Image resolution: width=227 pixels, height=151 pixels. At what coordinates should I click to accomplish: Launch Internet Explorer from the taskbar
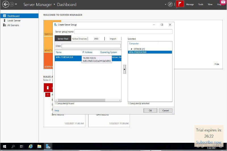pos(31,146)
